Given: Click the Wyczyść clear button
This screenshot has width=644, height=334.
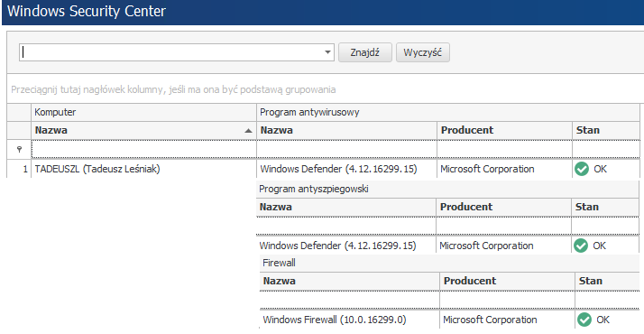Looking at the screenshot, I should [x=423, y=52].
